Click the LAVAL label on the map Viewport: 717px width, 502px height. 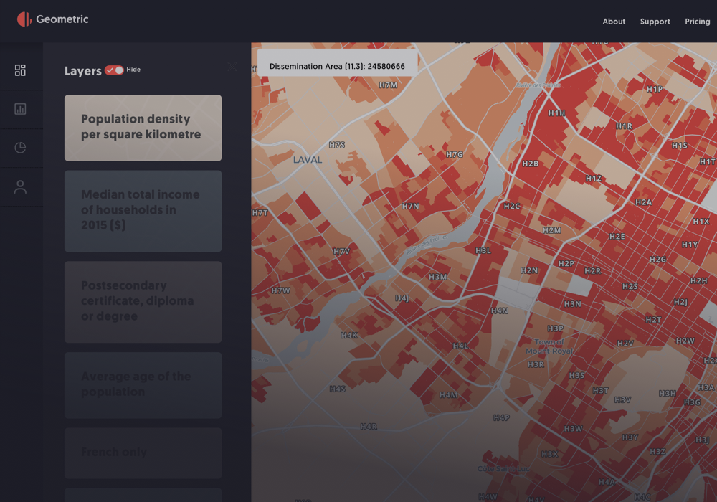308,160
